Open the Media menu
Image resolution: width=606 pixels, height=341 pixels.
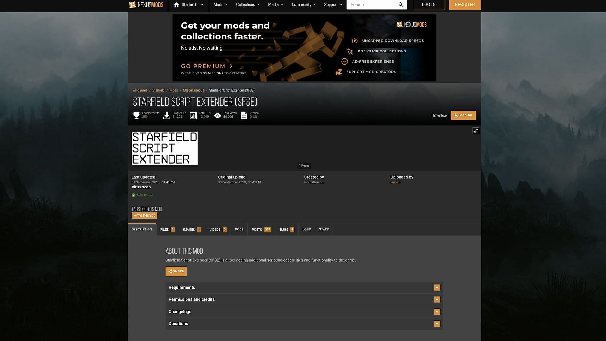coord(276,5)
